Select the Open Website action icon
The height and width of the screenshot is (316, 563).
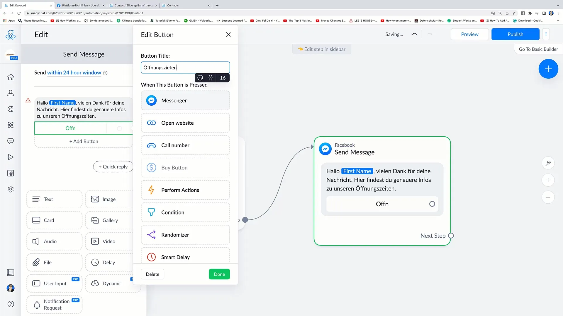pos(151,123)
